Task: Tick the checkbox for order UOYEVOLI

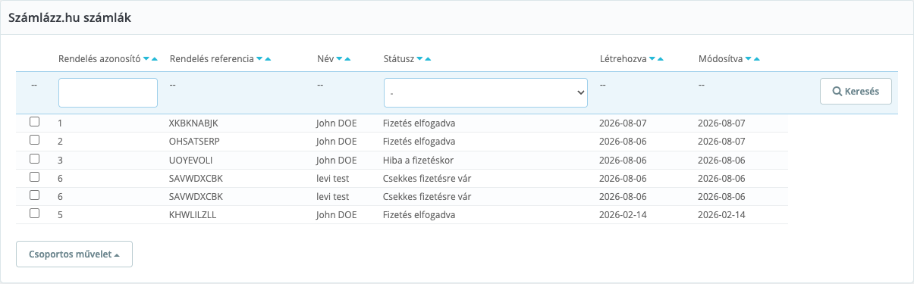Action: tap(34, 158)
